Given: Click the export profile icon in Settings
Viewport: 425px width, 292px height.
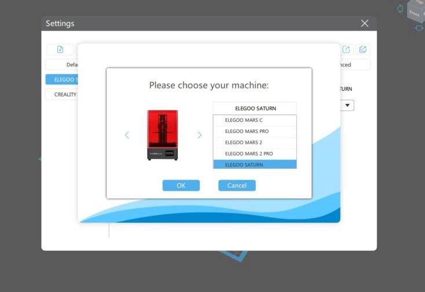Looking at the screenshot, I should tap(346, 49).
